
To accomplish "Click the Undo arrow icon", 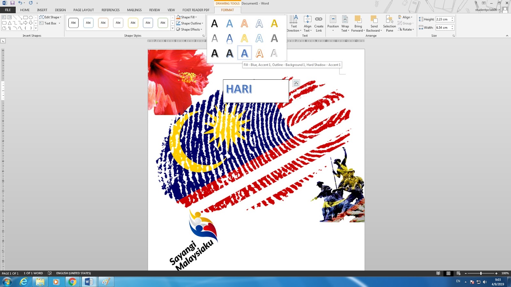I will click(x=20, y=3).
